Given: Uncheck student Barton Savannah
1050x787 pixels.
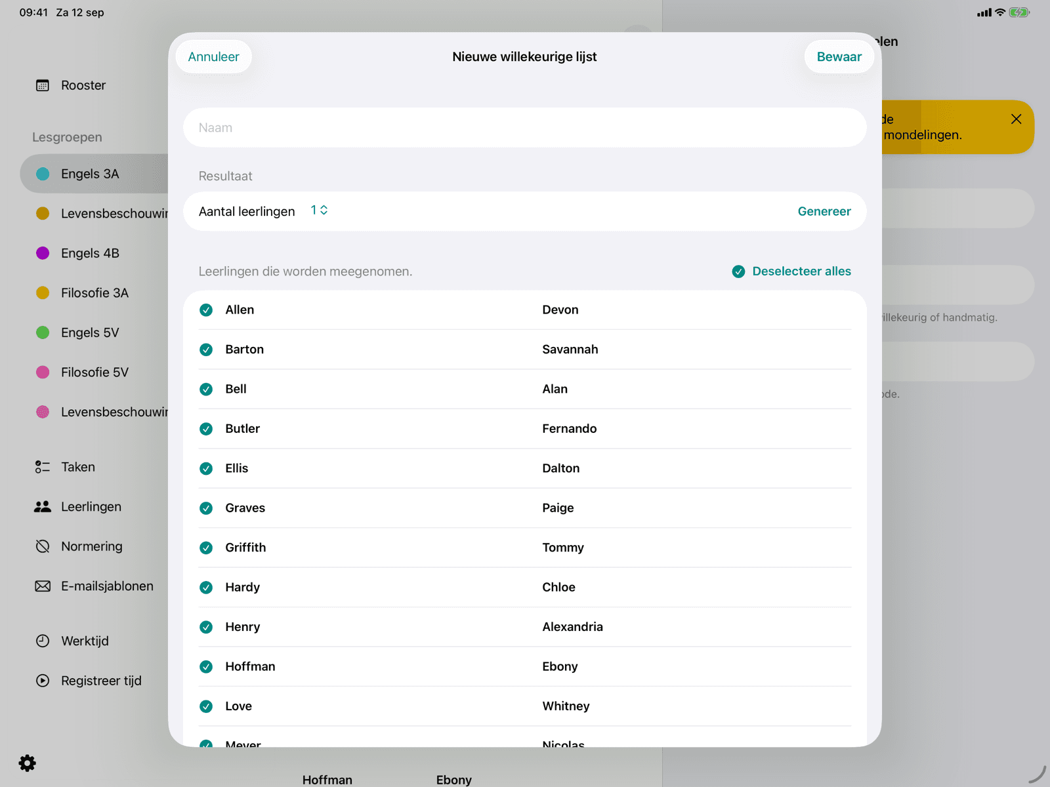Looking at the screenshot, I should [x=206, y=350].
